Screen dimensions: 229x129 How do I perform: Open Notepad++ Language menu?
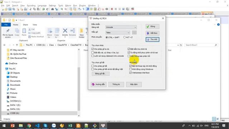[42, 6]
